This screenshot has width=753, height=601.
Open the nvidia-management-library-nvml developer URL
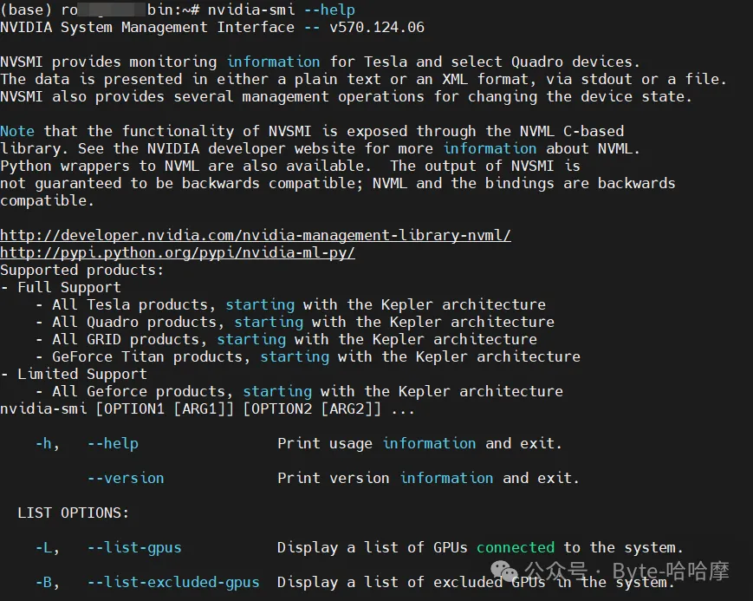pyautogui.click(x=256, y=235)
